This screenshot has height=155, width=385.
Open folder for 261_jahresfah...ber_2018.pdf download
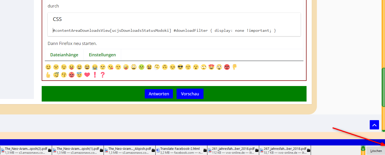[x=257, y=150]
